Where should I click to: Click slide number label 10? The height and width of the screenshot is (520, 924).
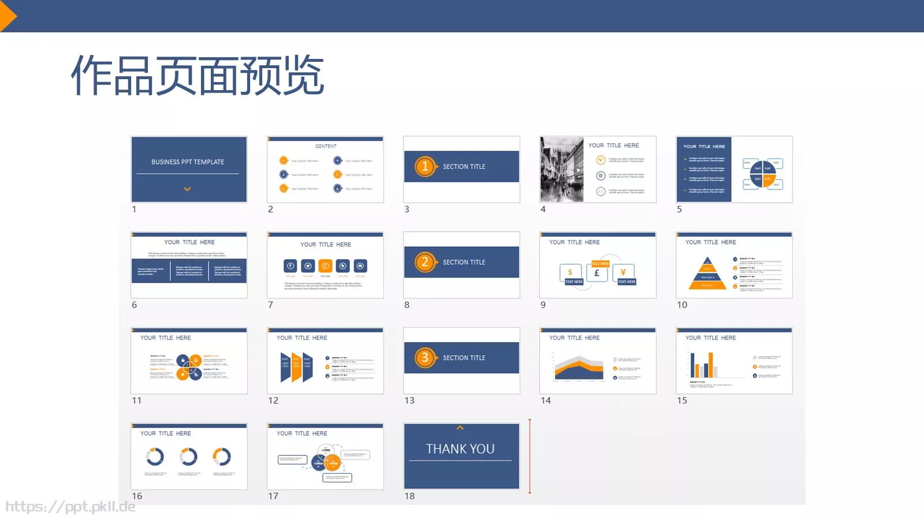[x=682, y=304]
